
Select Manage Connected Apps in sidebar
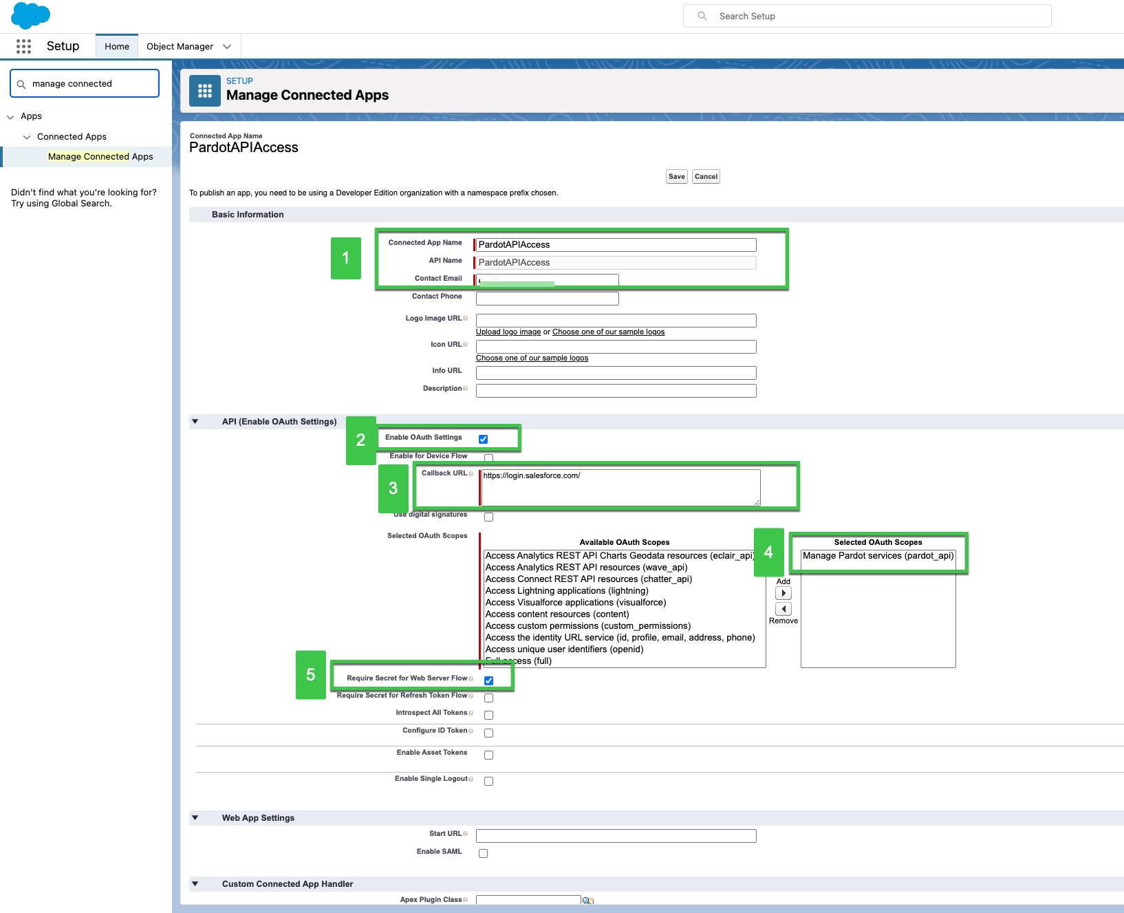click(x=100, y=156)
